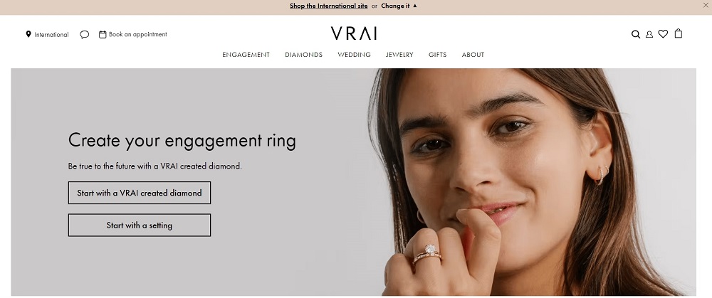
Task: Open the chat bubble icon
Action: click(x=85, y=34)
